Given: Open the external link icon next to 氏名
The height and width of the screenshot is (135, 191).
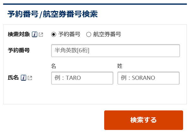Looking at the screenshot, I should 30,78.
